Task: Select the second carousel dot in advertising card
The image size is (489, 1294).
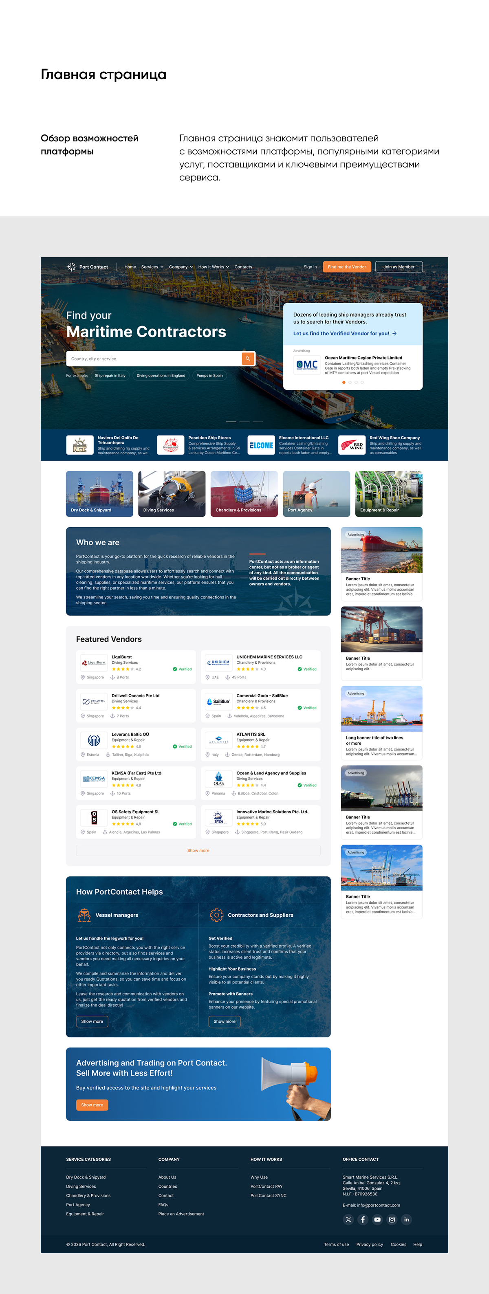Action: coord(350,382)
